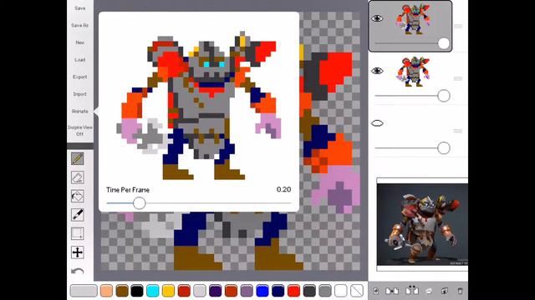Select the top layer thumbnail
This screenshot has height=300, width=535.
(x=413, y=19)
